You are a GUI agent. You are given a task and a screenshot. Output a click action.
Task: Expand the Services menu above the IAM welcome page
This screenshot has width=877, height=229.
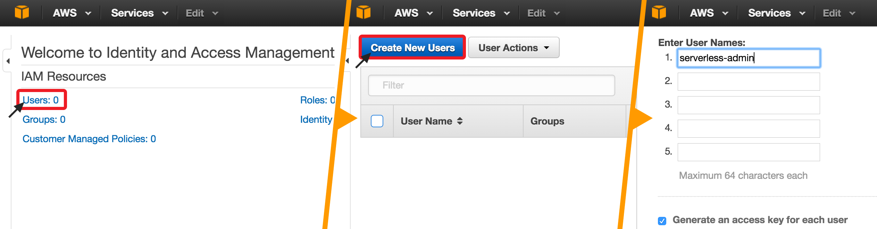[x=139, y=13]
